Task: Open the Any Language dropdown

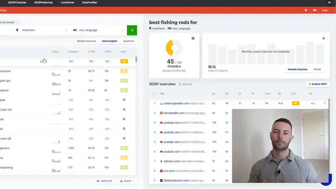Action: pyautogui.click(x=98, y=30)
